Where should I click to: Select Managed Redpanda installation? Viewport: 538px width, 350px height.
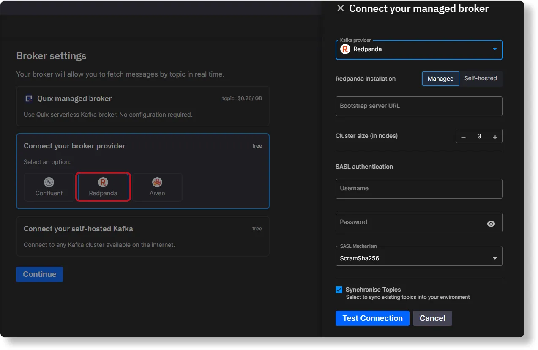coord(440,79)
